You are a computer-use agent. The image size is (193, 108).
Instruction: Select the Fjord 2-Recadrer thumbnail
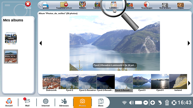[88, 81]
